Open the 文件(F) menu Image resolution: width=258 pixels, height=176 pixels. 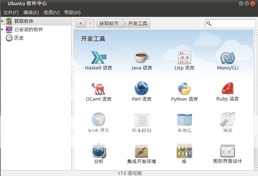11,13
